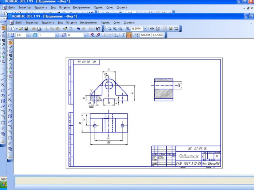Open the Инструменты menu in front window

pos(89,22)
